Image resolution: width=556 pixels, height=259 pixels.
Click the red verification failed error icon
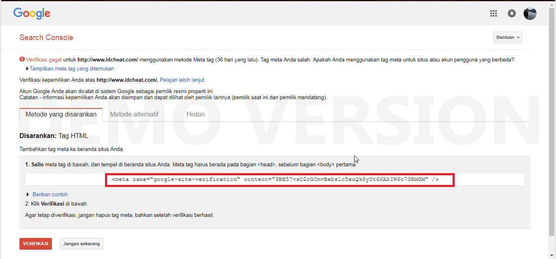22,59
